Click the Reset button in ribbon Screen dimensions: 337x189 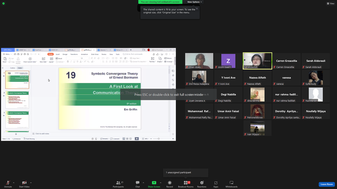tap(59, 58)
